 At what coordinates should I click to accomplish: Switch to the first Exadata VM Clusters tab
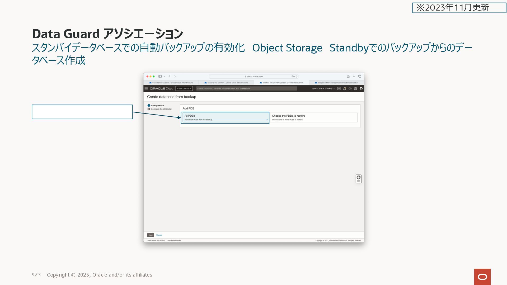click(x=171, y=83)
